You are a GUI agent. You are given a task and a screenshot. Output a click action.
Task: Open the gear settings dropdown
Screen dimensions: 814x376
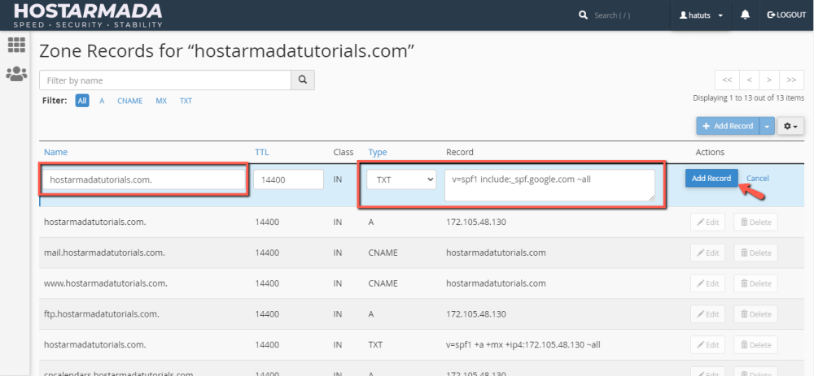point(790,126)
